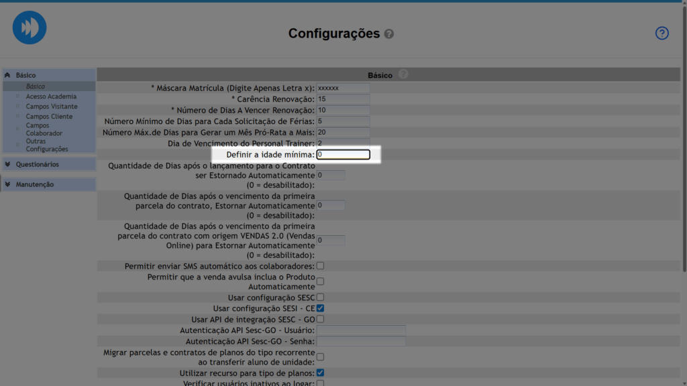Image resolution: width=687 pixels, height=386 pixels.
Task: Enable automatic SMS to colaboradores checkbox
Action: point(320,266)
